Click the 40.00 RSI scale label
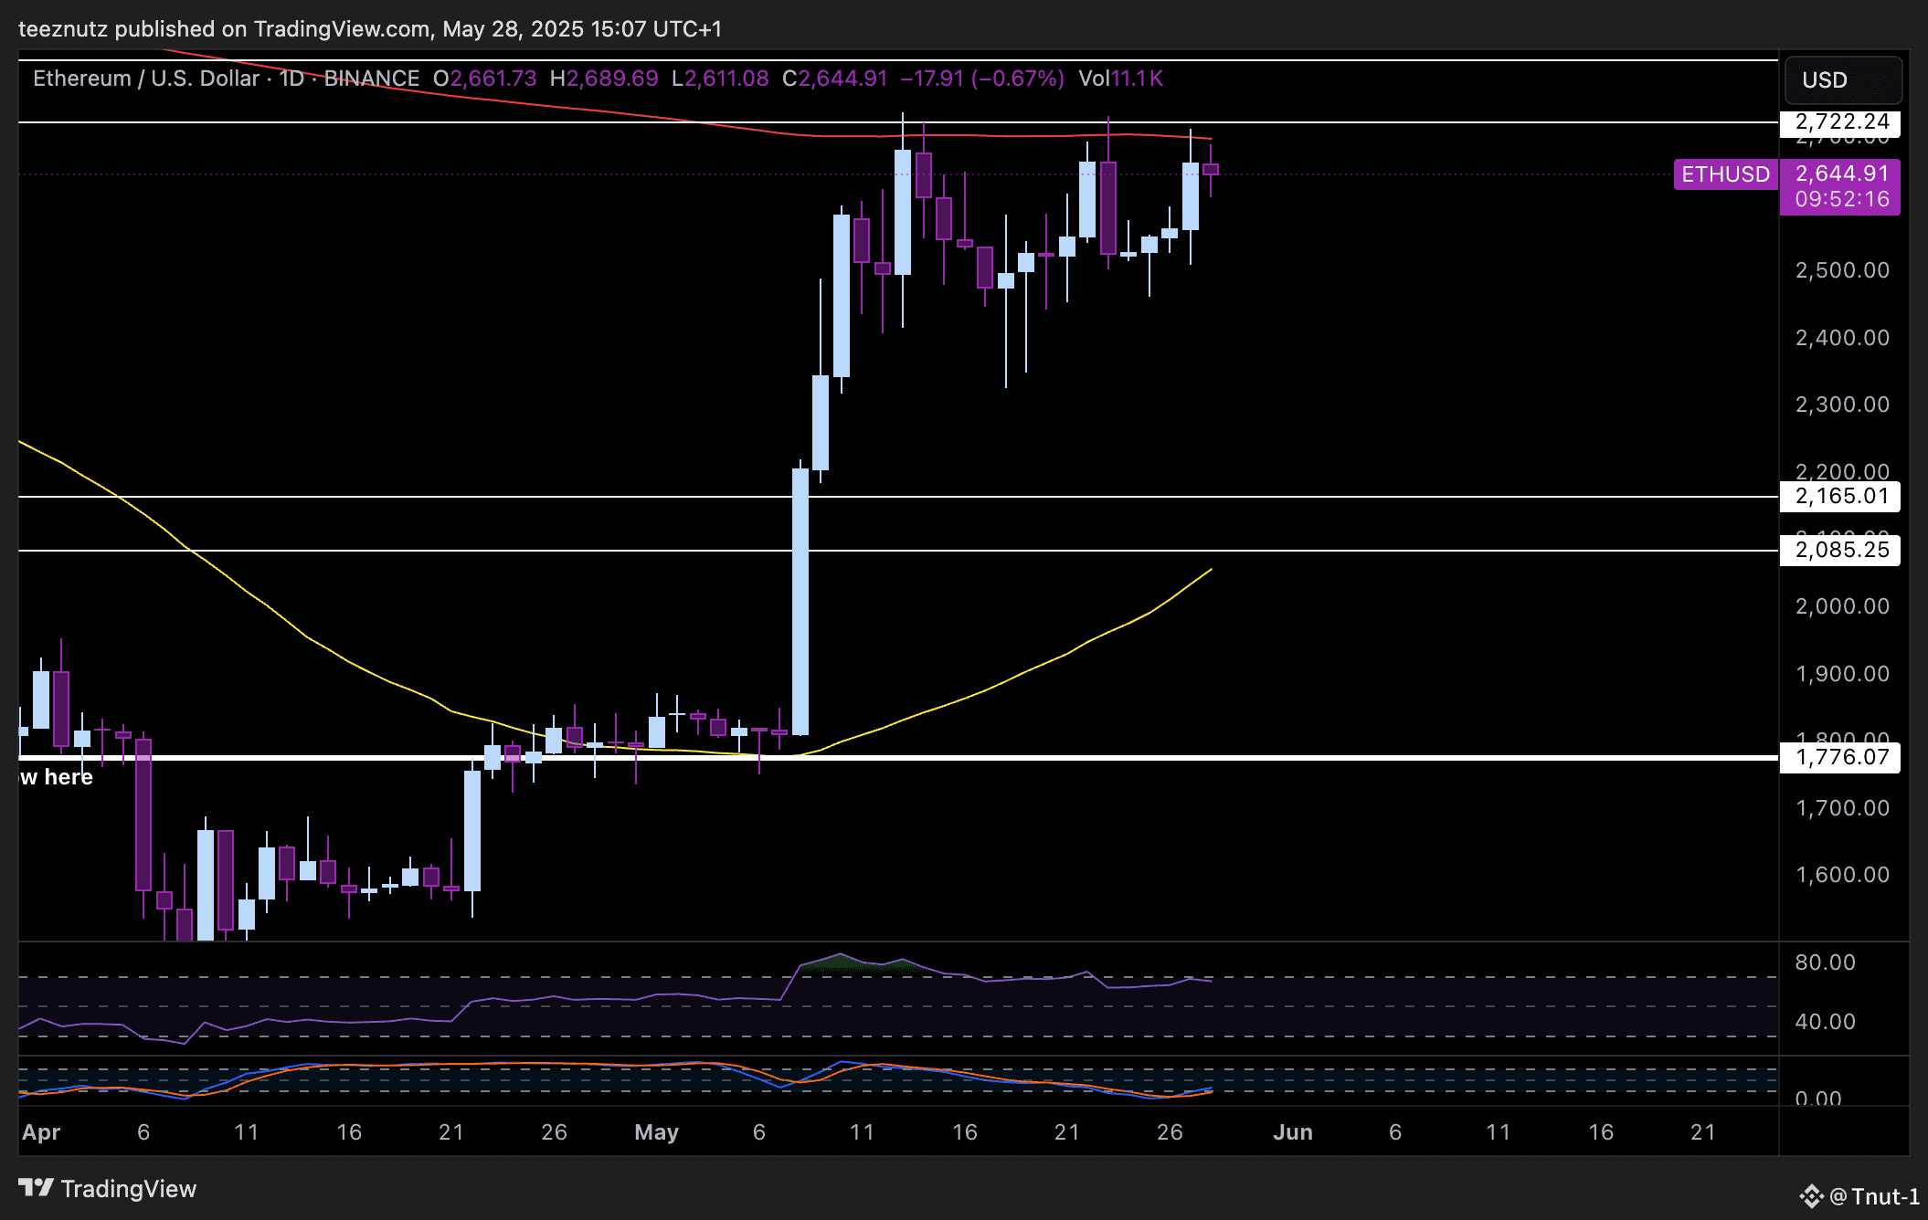The height and width of the screenshot is (1220, 1928). click(1825, 1022)
